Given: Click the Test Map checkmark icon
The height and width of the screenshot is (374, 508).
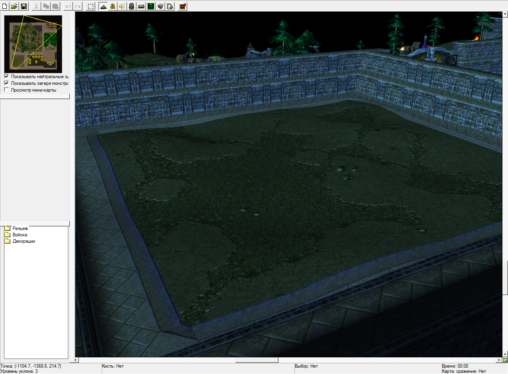Looking at the screenshot, I should 183,6.
